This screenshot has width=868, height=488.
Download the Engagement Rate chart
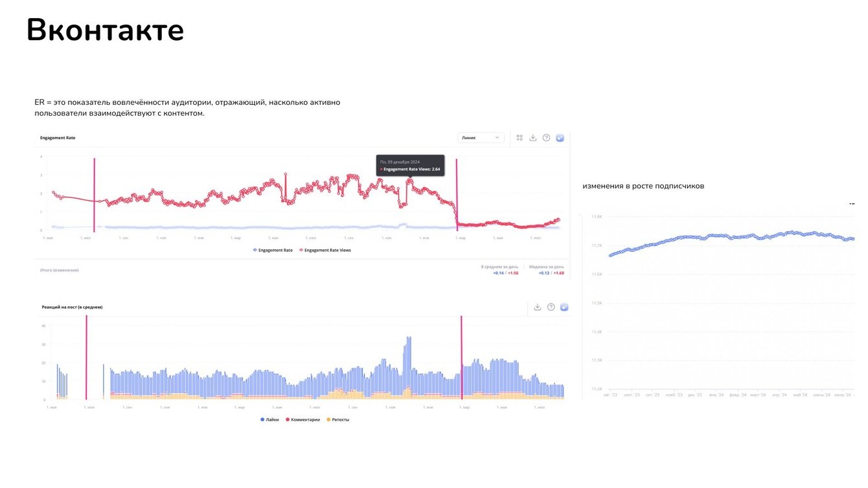click(533, 138)
